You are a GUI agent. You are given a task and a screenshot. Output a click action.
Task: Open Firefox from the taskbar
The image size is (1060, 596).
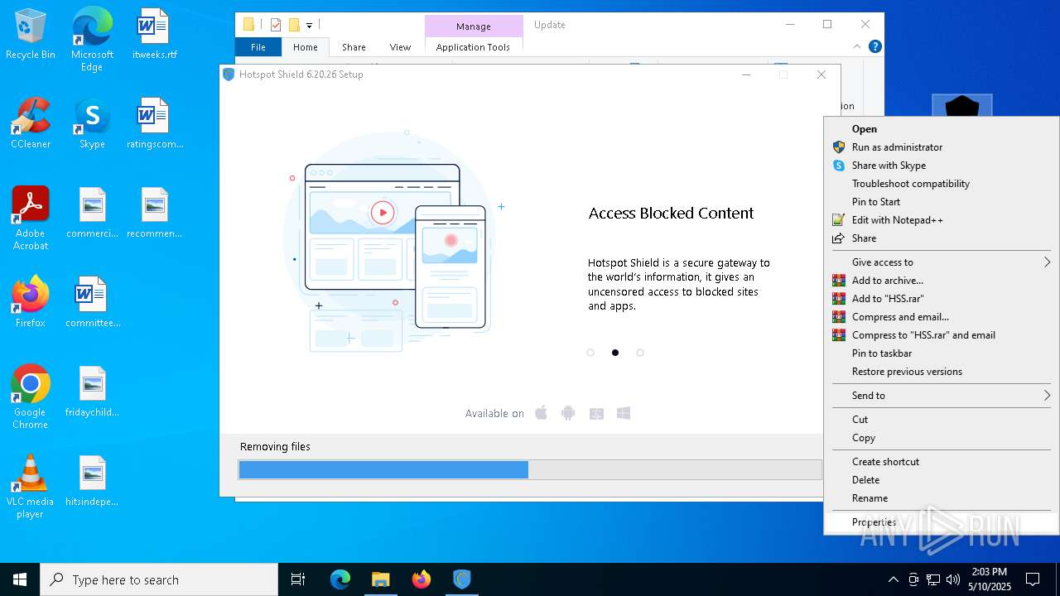[421, 579]
